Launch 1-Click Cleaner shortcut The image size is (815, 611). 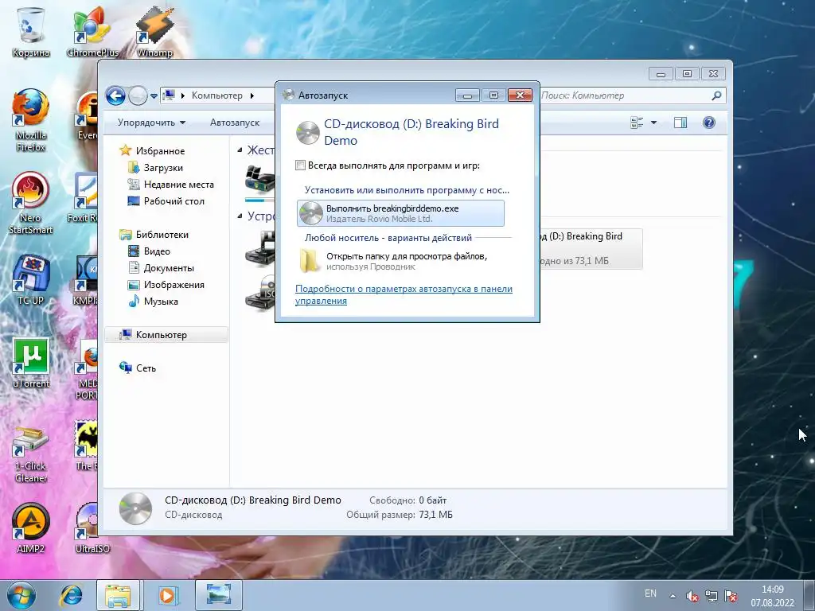coord(30,452)
